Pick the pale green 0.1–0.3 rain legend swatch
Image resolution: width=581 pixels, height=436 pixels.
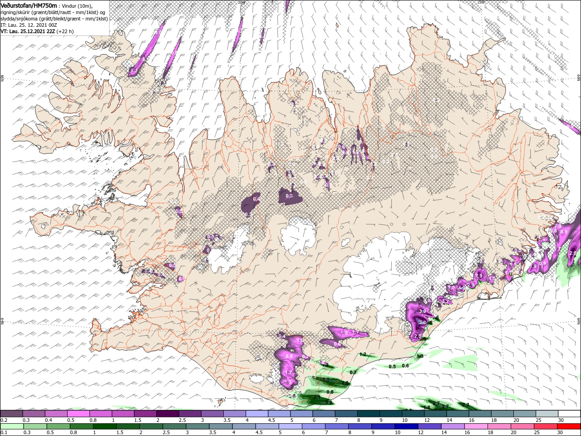pos(11,426)
